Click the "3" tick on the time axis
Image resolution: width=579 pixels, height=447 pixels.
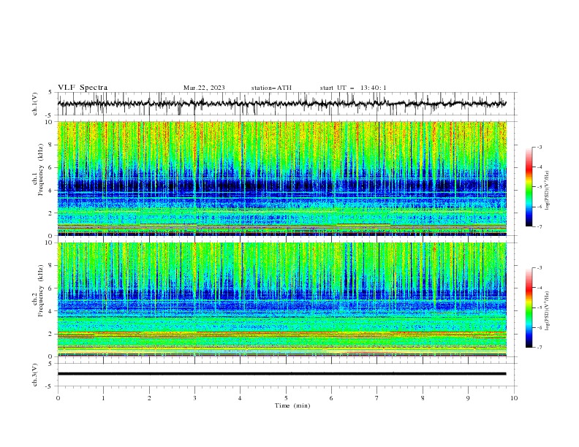194,398
